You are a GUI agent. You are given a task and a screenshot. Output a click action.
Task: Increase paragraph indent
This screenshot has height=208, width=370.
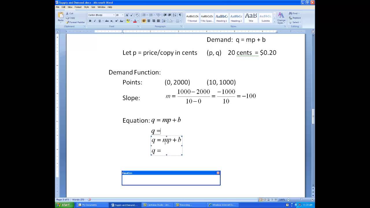[170, 15]
